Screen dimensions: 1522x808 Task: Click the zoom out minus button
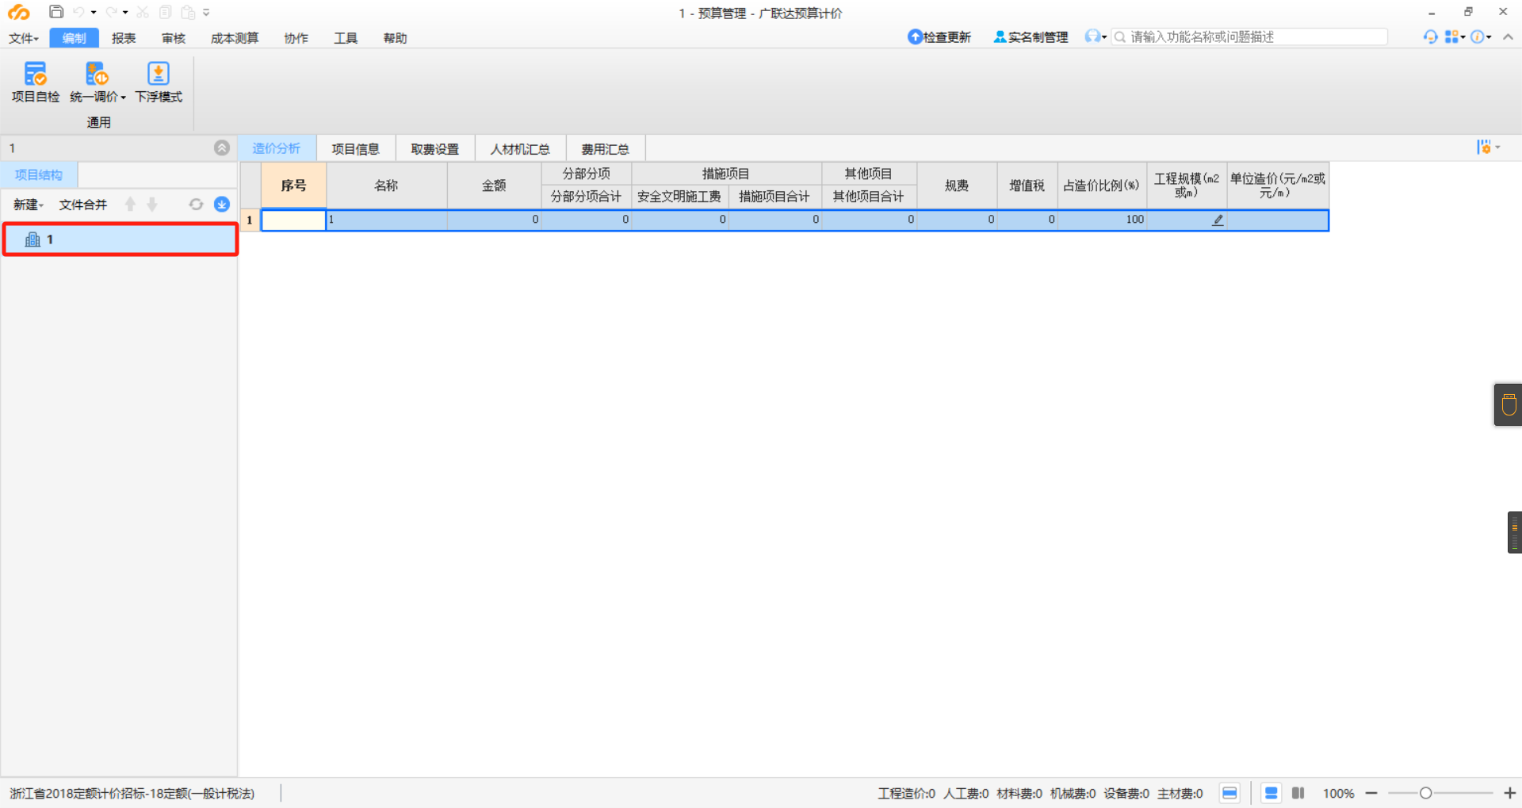(1371, 793)
